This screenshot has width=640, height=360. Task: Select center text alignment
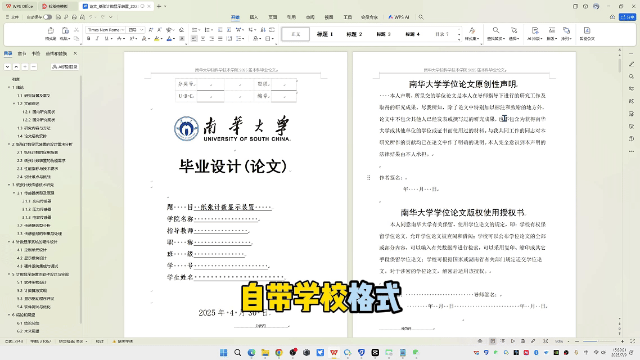point(202,39)
